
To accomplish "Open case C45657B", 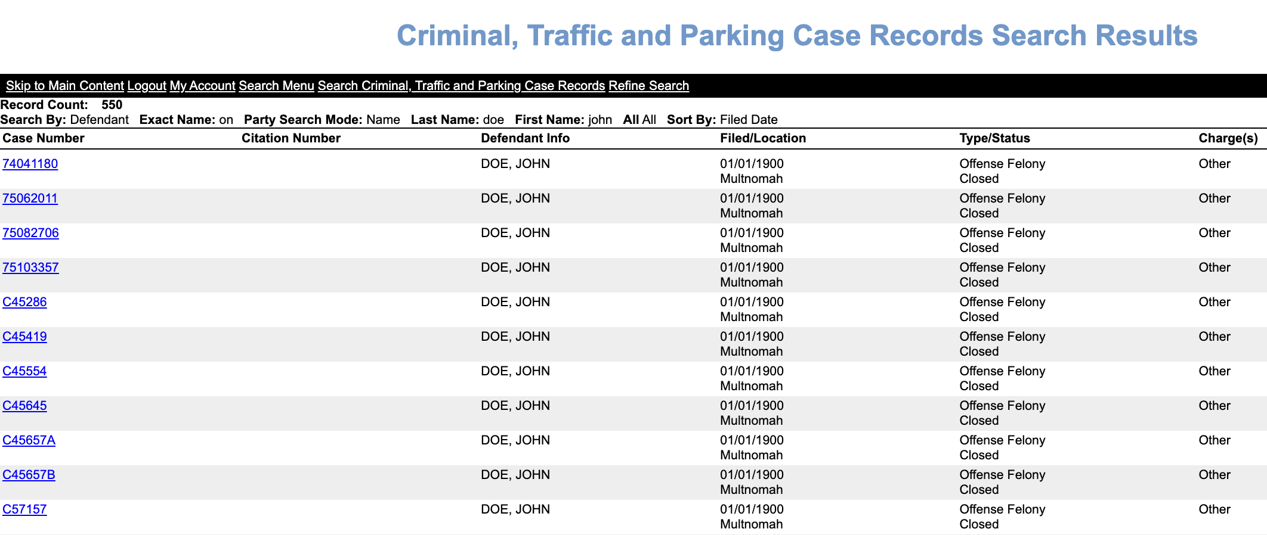I will pyautogui.click(x=29, y=475).
